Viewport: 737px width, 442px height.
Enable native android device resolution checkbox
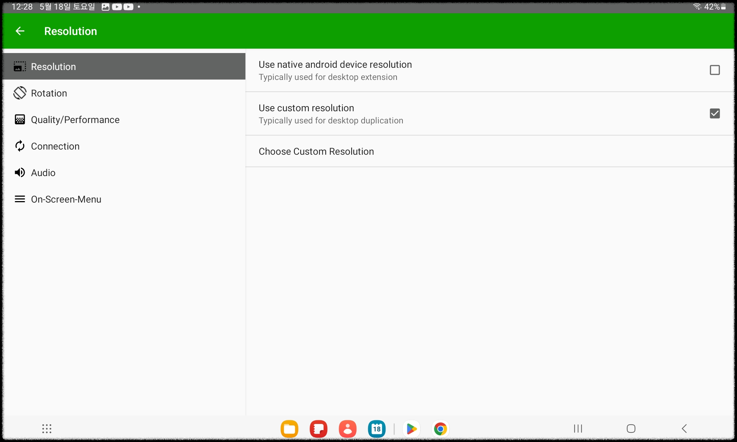[x=715, y=70]
